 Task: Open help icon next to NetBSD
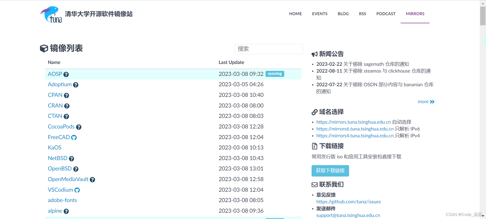click(71, 159)
